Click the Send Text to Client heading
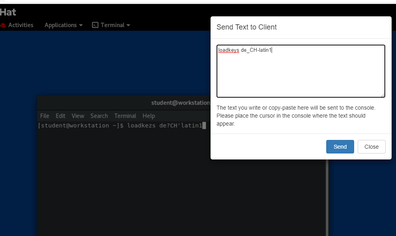Screen dimensions: 396x236 point(246,27)
